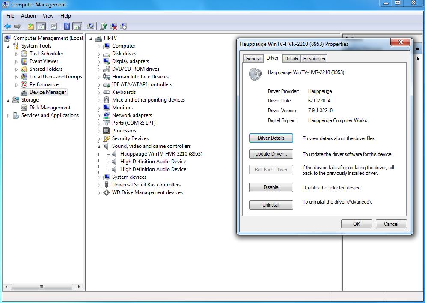
Task: Click the blue Help question mark icon
Action: (67, 27)
